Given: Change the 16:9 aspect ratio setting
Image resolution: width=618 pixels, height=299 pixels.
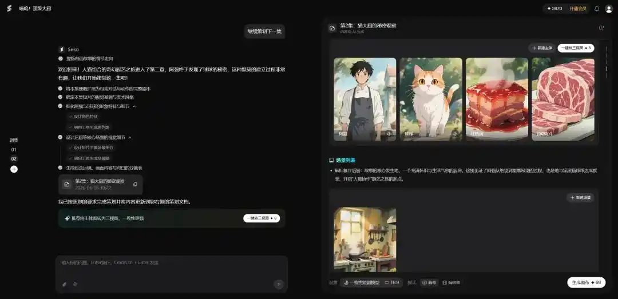Looking at the screenshot, I should pyautogui.click(x=392, y=282).
